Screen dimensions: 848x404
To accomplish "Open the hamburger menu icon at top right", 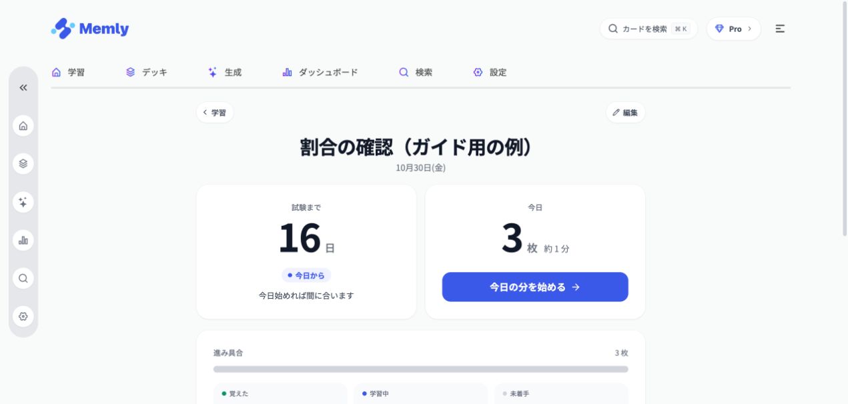I will (780, 29).
